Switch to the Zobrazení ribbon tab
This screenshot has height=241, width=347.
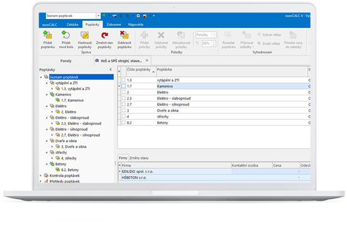[114, 25]
